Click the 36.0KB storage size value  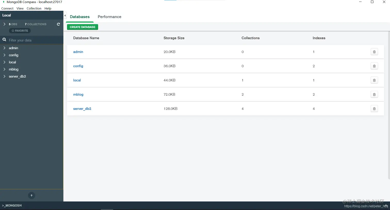tap(169, 66)
